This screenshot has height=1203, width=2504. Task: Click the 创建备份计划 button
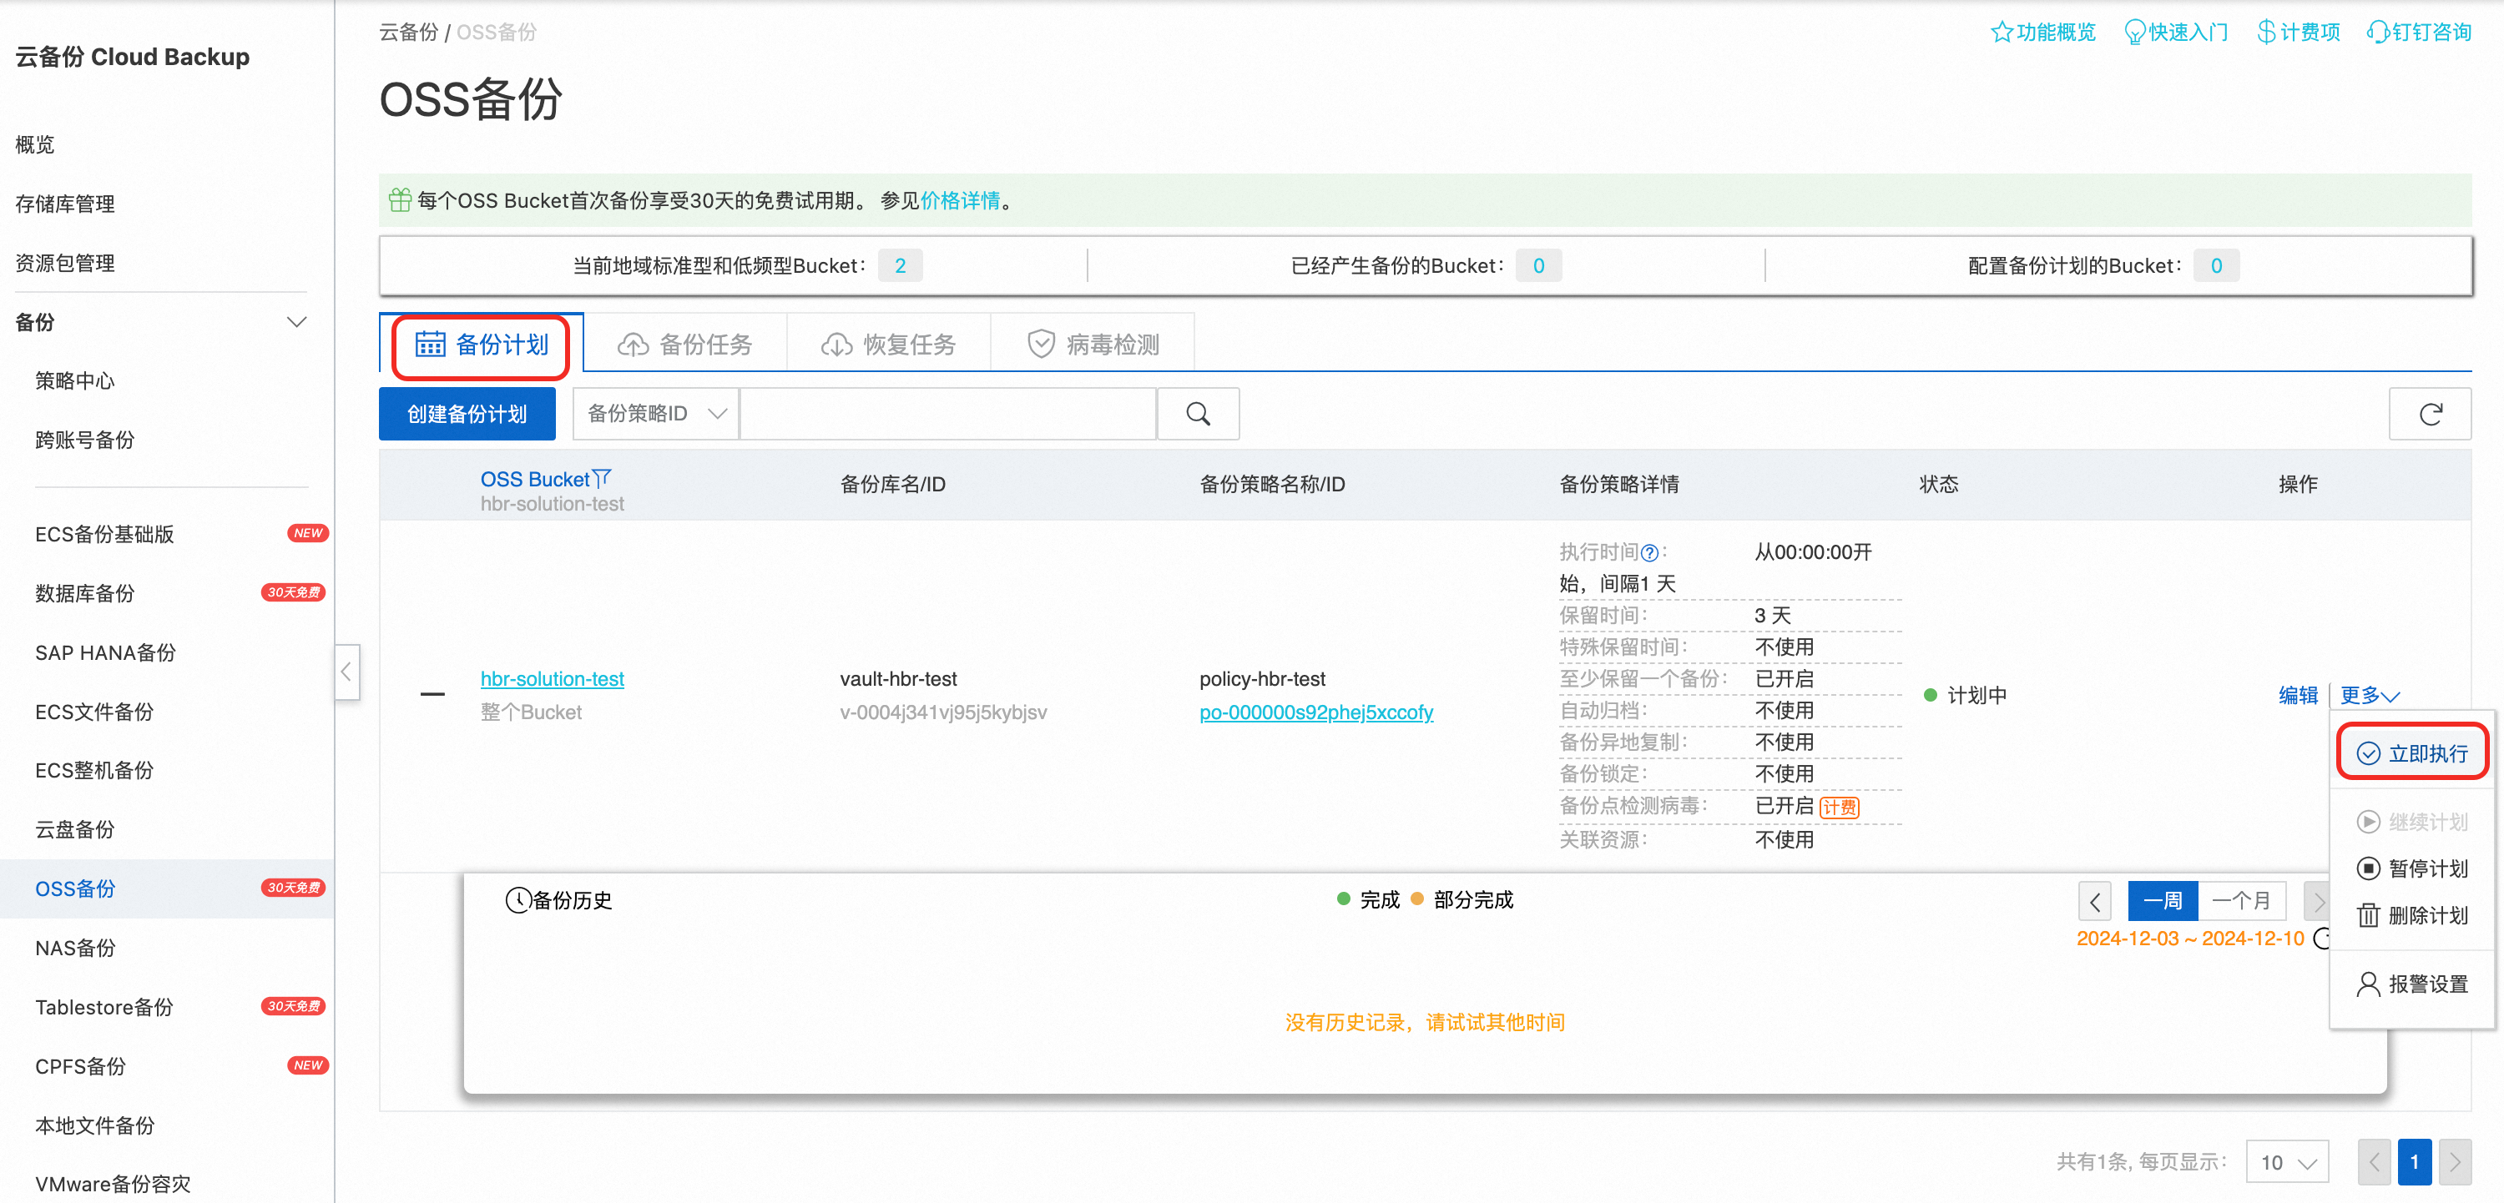(467, 414)
